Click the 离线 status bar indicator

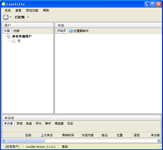coord(65,147)
